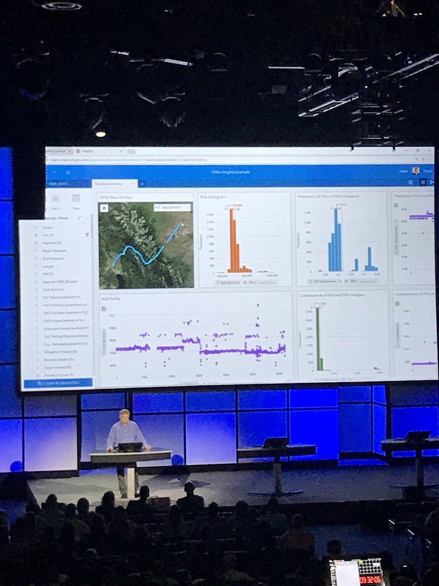Select the PoD Impact field
This screenshot has height=586, width=439.
(x=63, y=320)
